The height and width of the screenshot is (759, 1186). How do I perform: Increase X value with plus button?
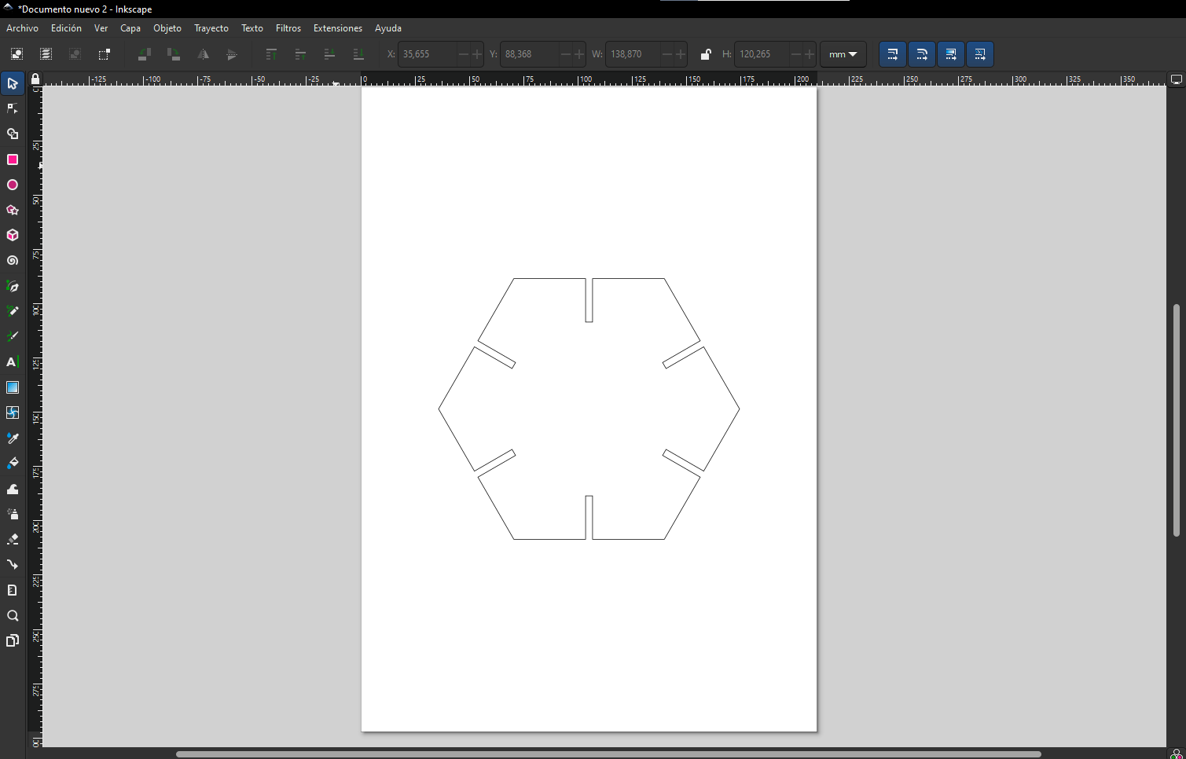(x=477, y=54)
